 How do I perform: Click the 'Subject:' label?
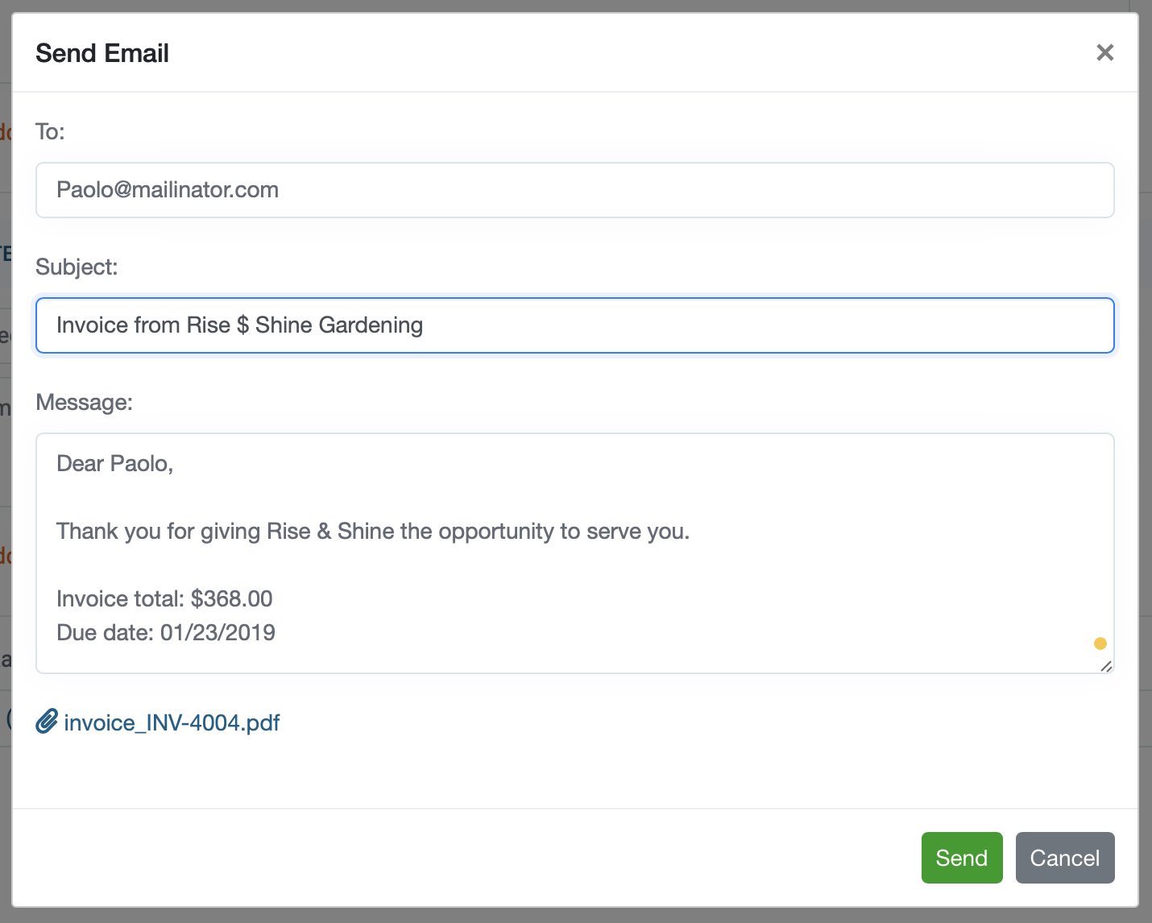(x=77, y=267)
